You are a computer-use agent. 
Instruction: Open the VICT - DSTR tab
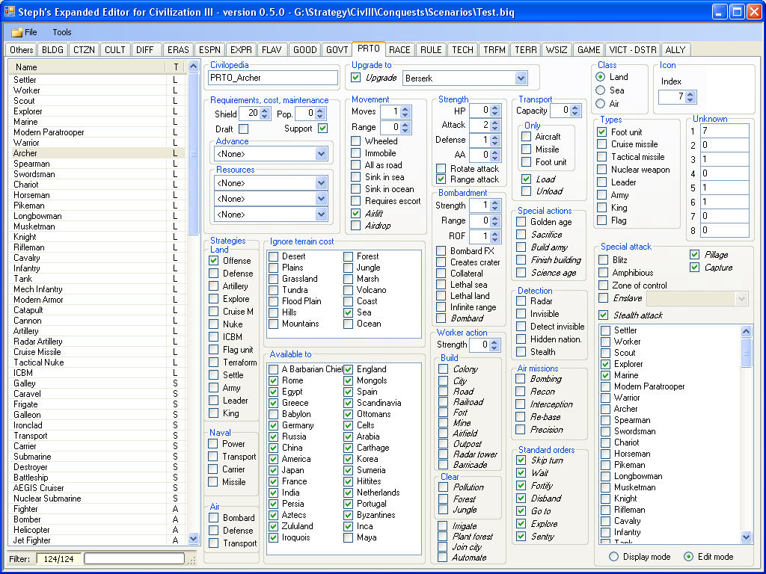(x=633, y=50)
